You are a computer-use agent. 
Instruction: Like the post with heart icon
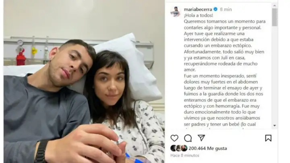174,138
